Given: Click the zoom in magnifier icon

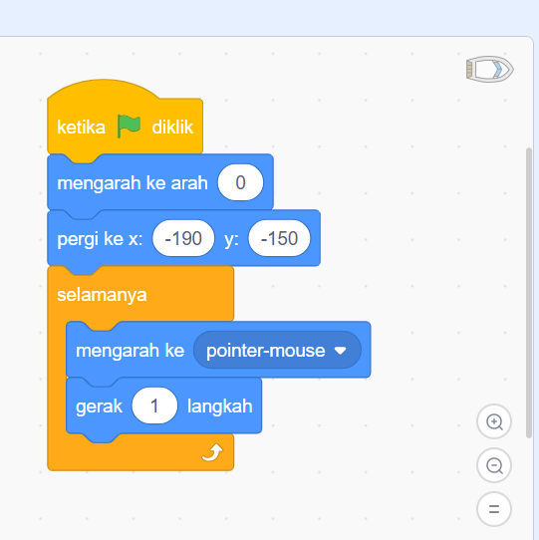Looking at the screenshot, I should coord(494,421).
